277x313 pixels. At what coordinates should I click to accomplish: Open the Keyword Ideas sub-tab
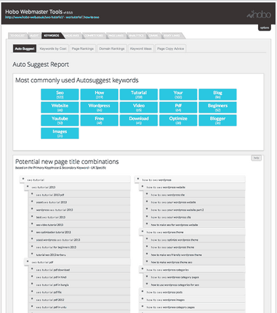coord(141,49)
